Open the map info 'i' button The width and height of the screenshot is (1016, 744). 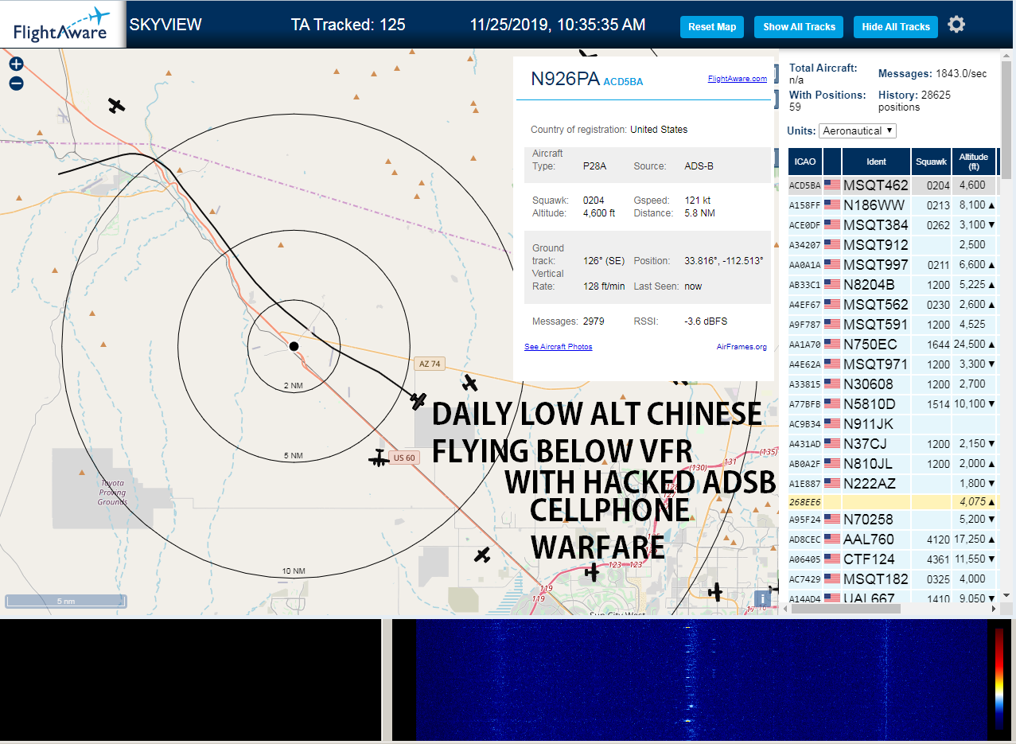click(762, 599)
